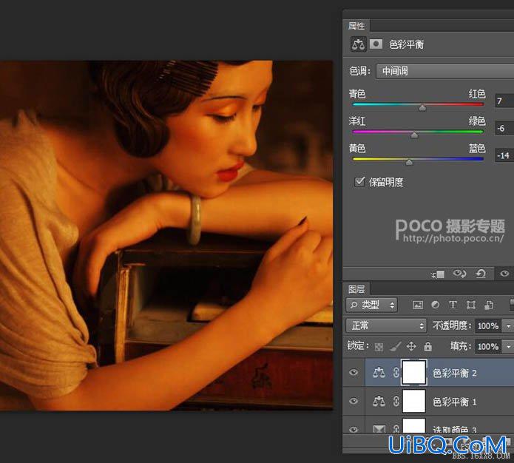This screenshot has width=514, height=463.
Task: Click the 不透明度 opacity field showing 100%
Action: (x=488, y=326)
